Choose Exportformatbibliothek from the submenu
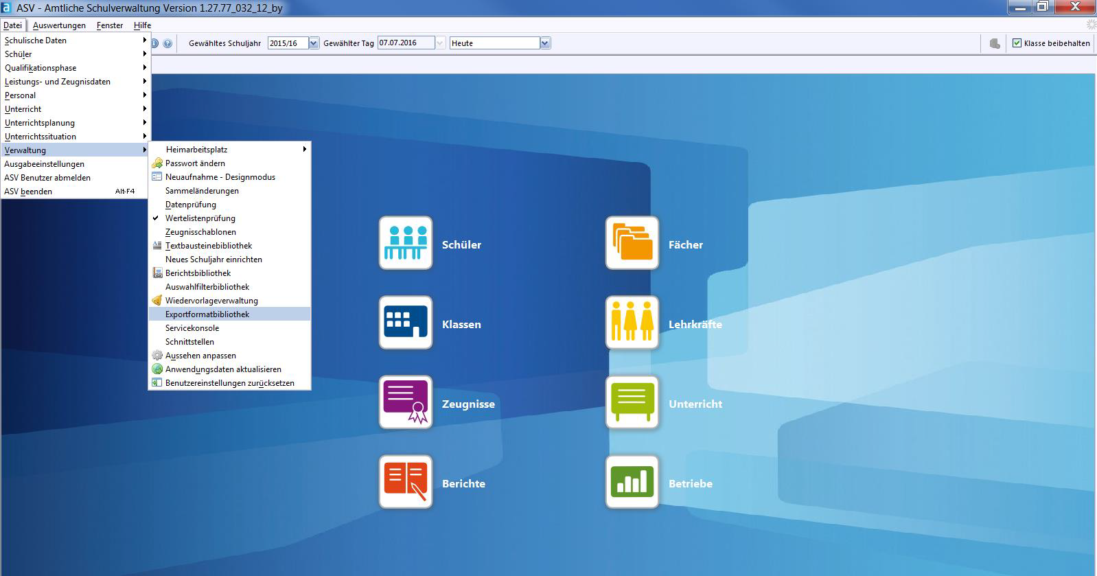The image size is (1097, 576). click(229, 314)
